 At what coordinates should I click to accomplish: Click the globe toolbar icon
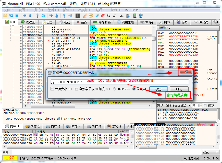coord(141,16)
